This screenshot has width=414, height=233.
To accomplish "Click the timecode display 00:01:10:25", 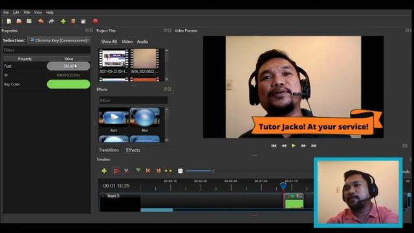I will [x=116, y=186].
